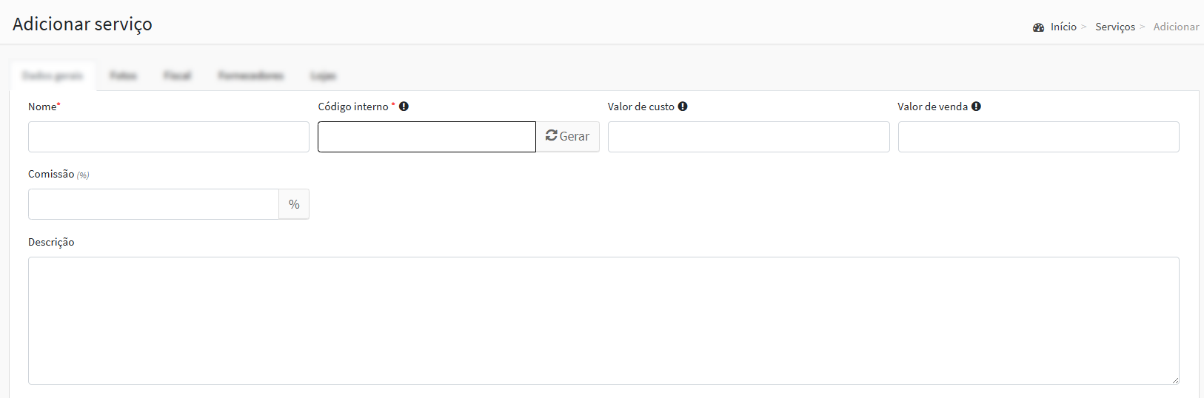
Task: Select the Dados gerais tab
Action: pos(53,75)
